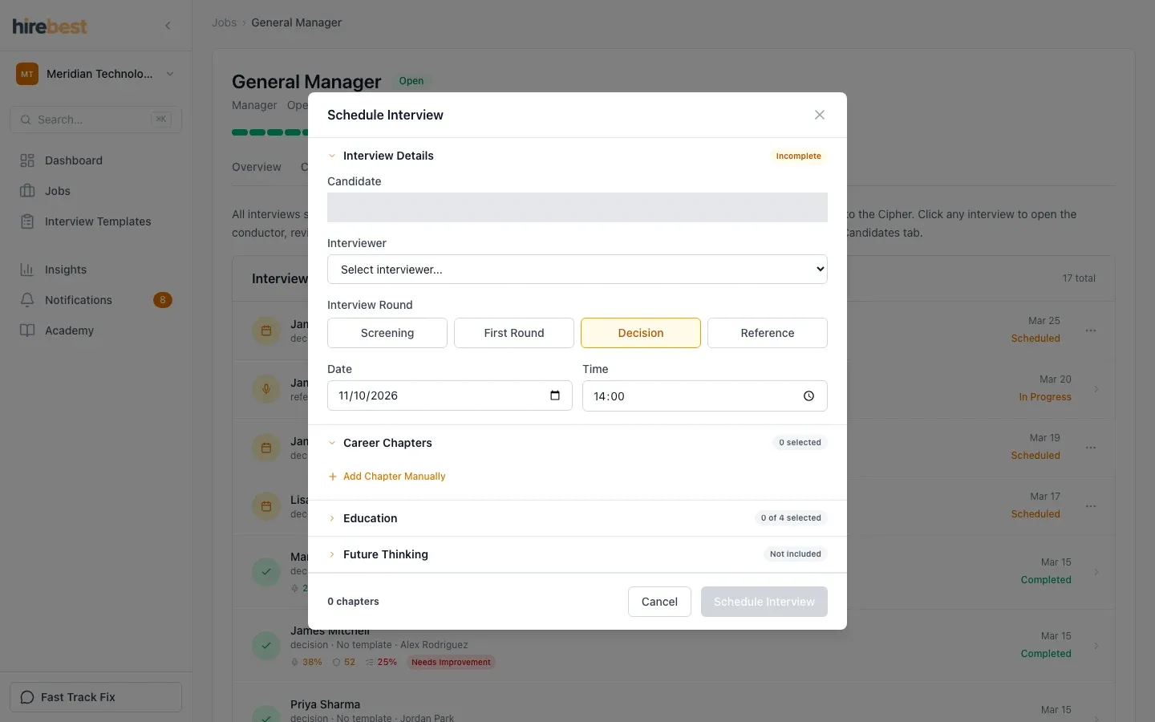The width and height of the screenshot is (1155, 722).
Task: Click the Jobs briefcase icon
Action: [27, 191]
